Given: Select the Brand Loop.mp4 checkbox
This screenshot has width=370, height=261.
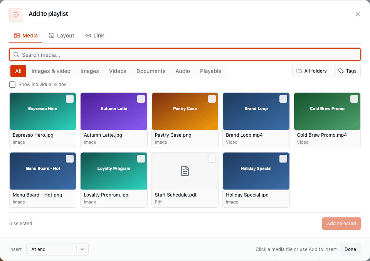Looking at the screenshot, I should pos(283,99).
